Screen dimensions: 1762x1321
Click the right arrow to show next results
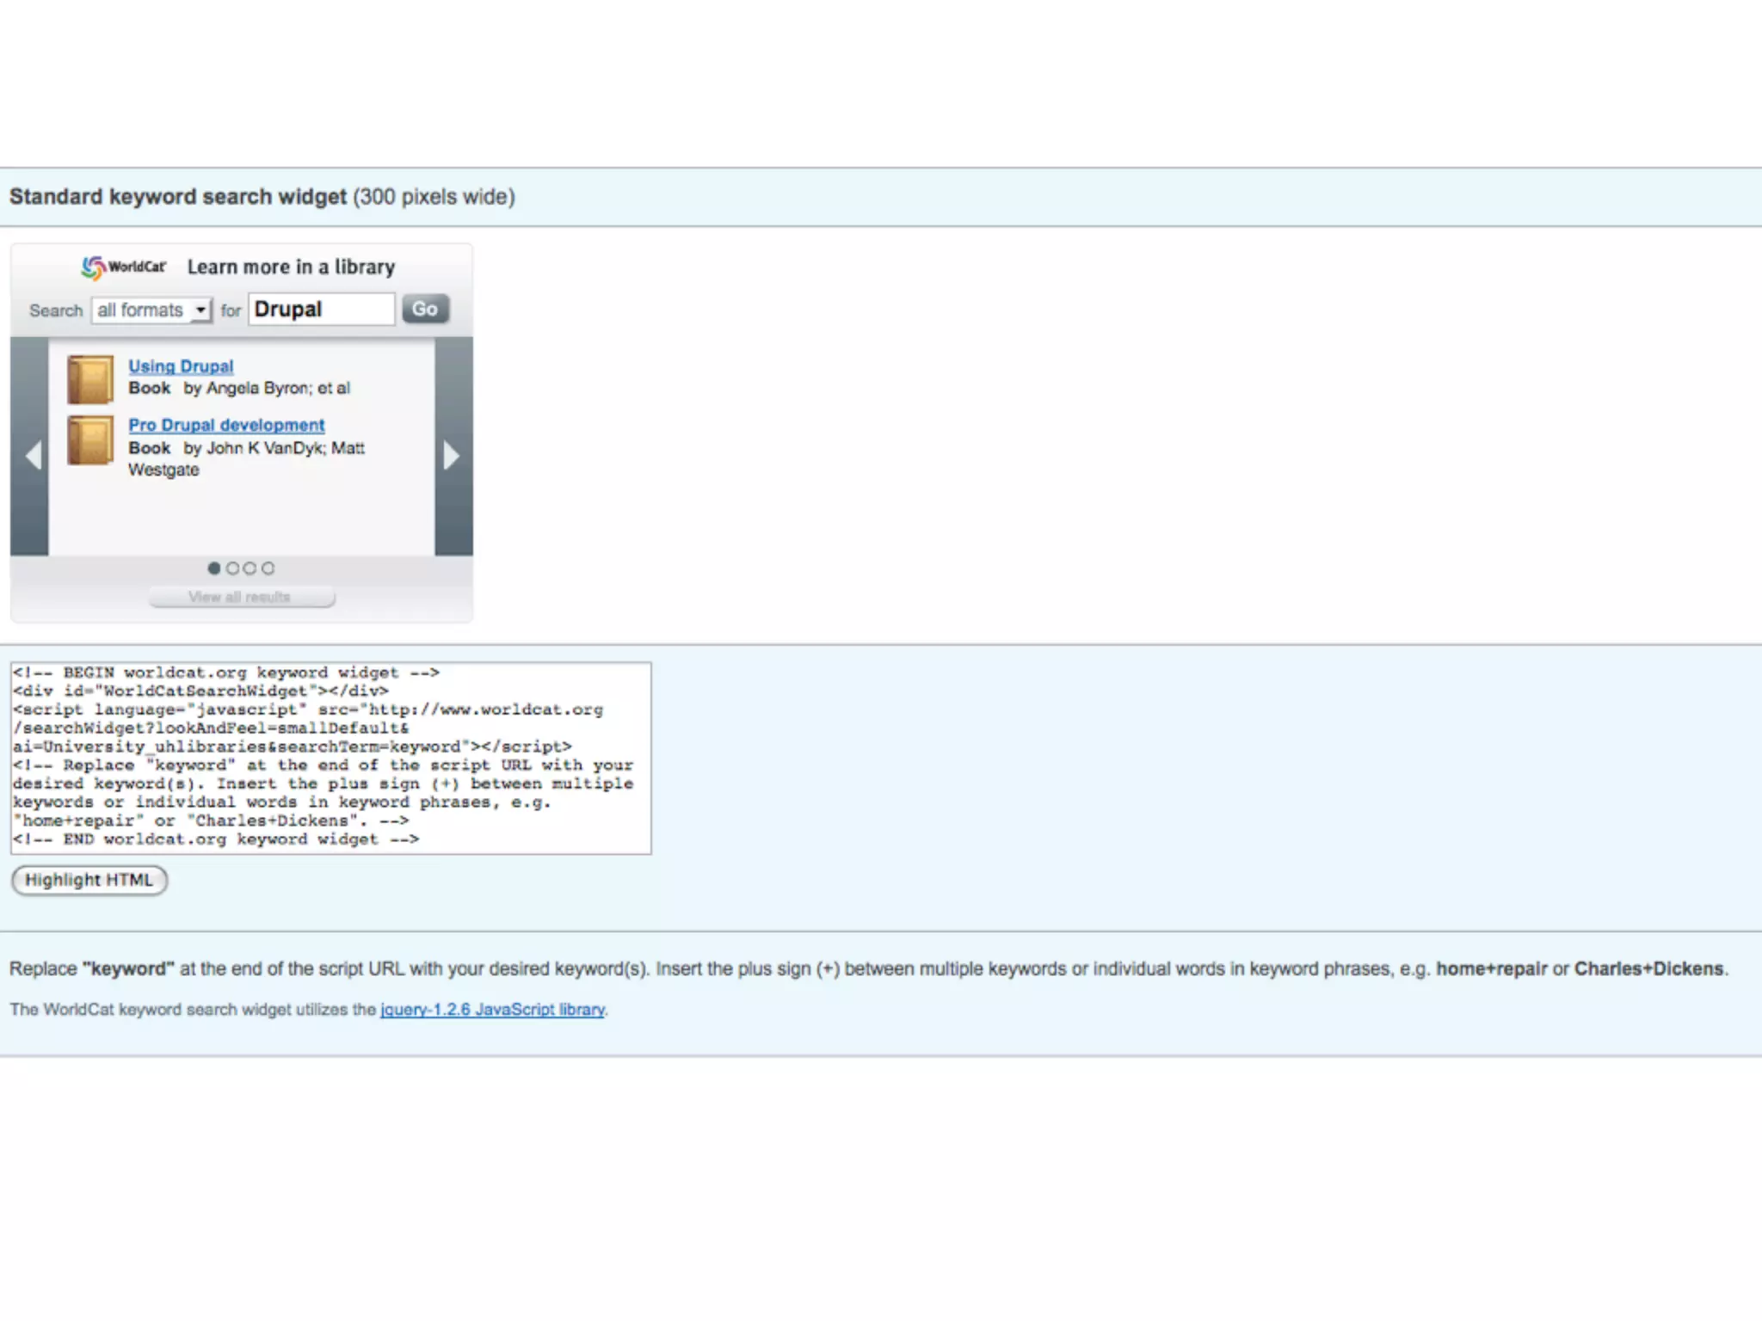[451, 455]
